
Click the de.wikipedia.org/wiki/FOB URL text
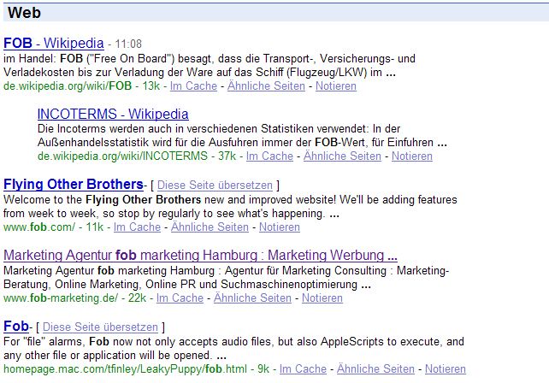click(x=68, y=85)
